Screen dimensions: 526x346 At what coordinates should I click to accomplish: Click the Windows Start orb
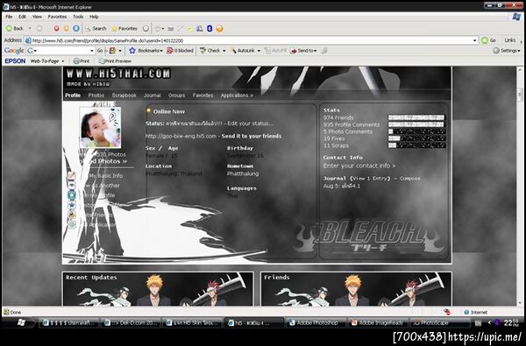coord(21,322)
